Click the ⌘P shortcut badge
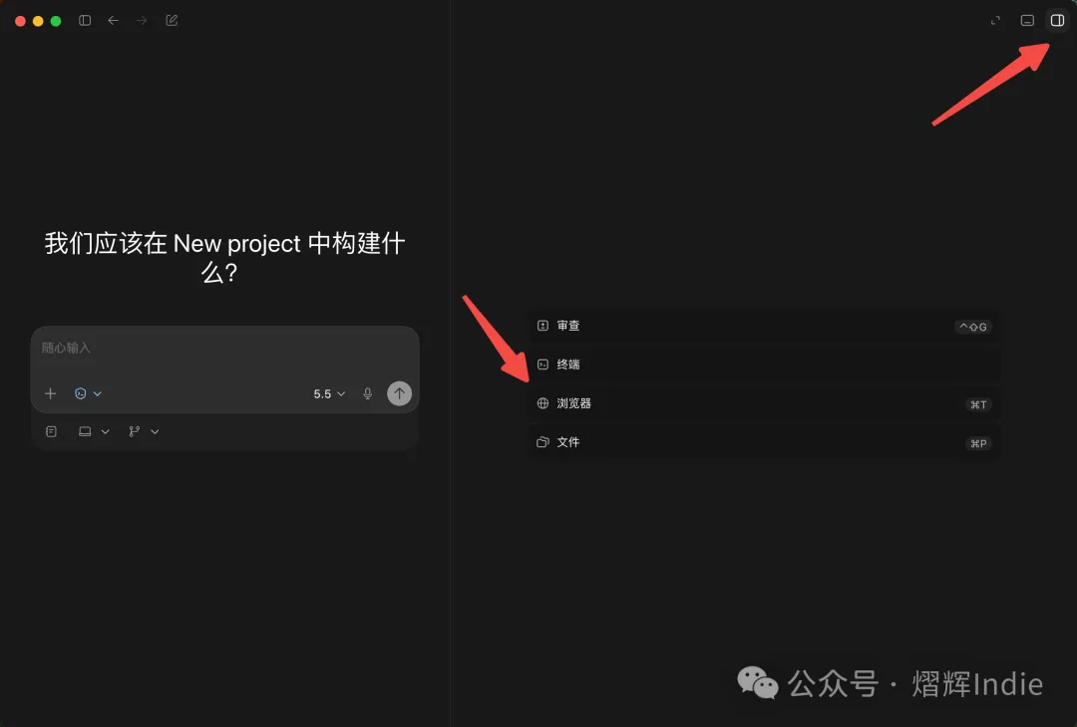Image resolution: width=1077 pixels, height=727 pixels. [x=978, y=444]
